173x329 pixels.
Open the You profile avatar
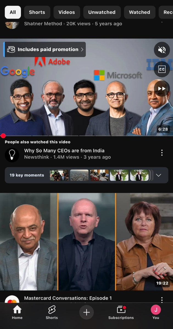click(x=156, y=312)
